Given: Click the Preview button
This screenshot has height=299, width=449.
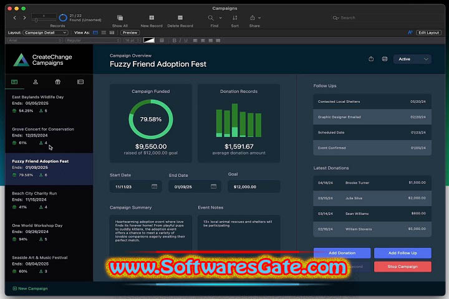Looking at the screenshot, I should coord(130,32).
